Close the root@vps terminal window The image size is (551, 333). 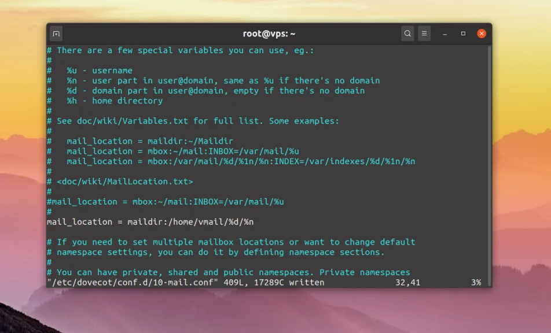click(x=482, y=34)
